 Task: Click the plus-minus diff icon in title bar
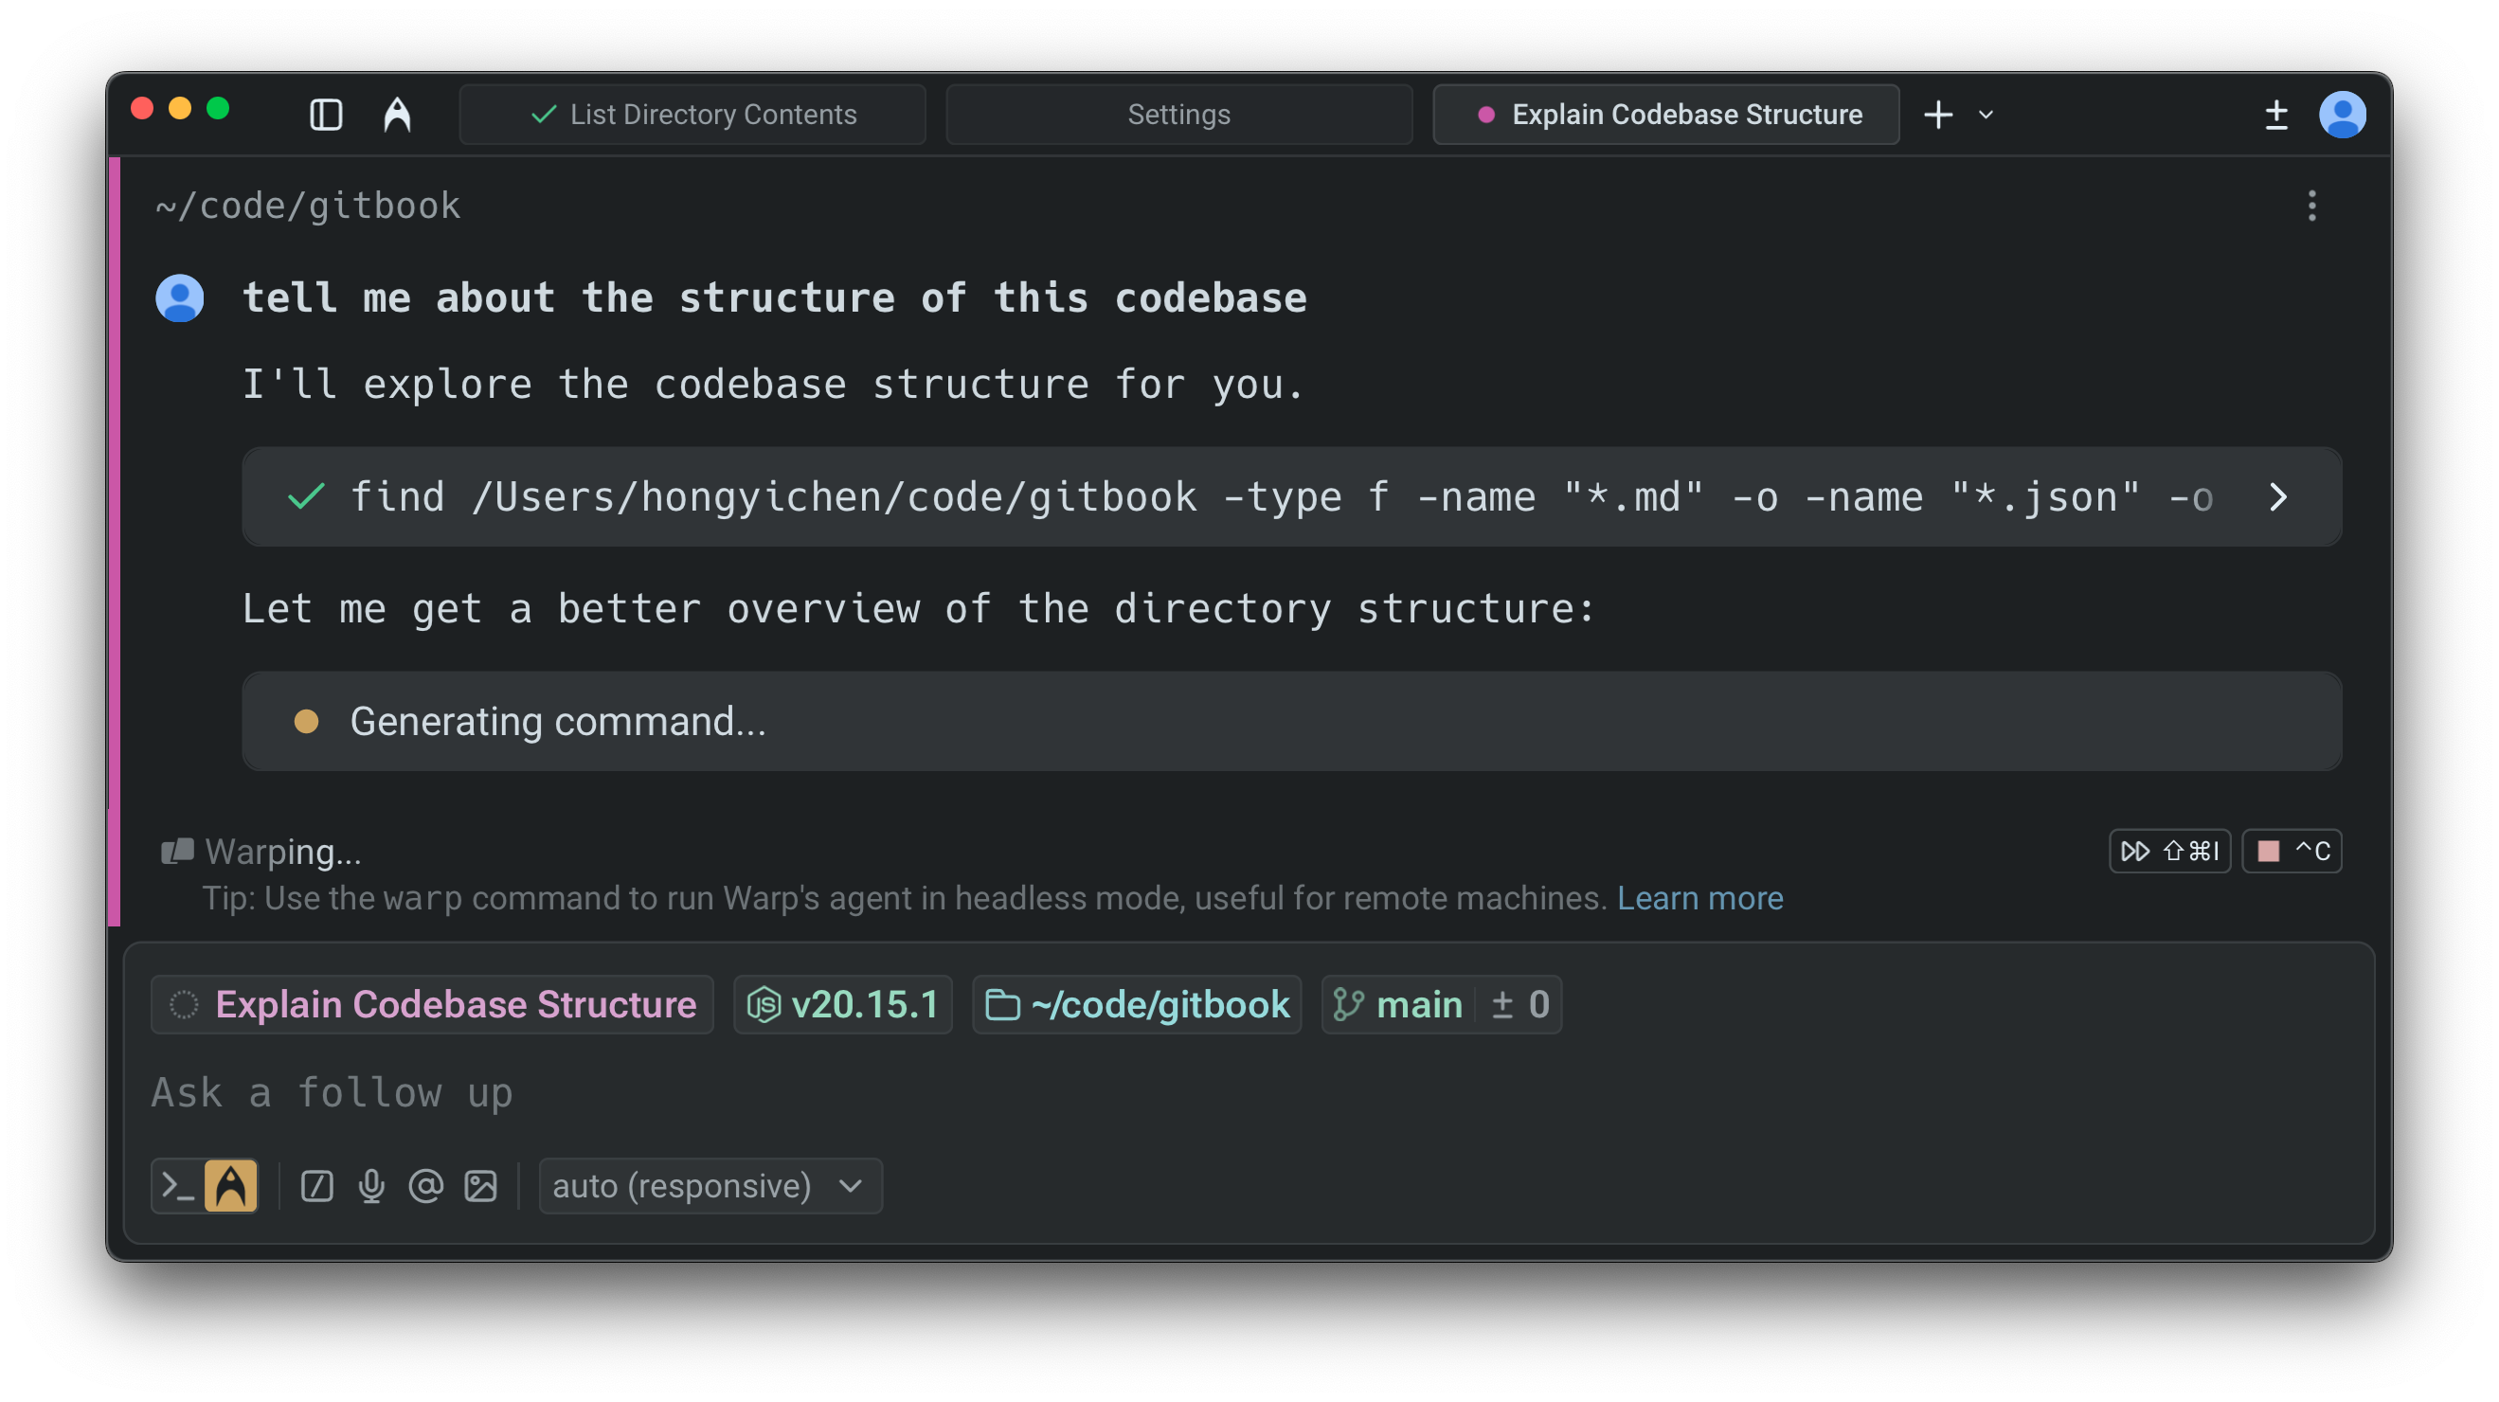tap(2275, 115)
